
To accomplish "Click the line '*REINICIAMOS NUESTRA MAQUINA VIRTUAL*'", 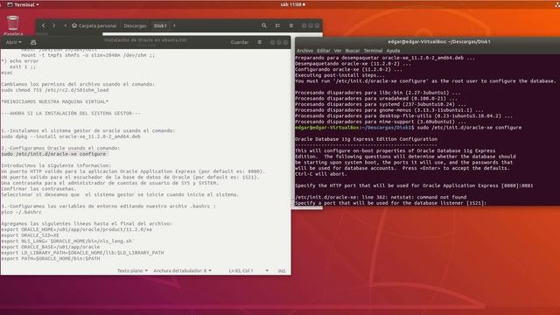I will tap(54, 101).
